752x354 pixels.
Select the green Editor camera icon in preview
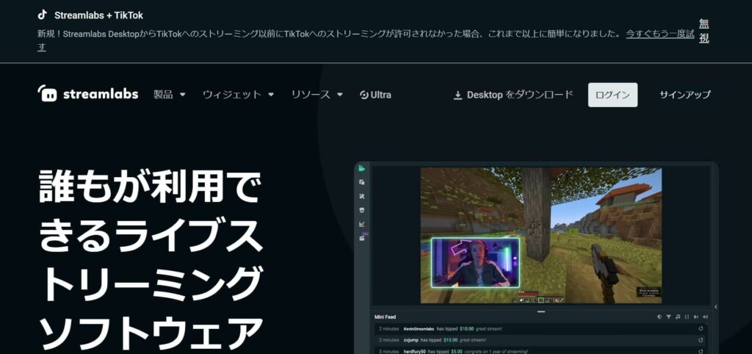coord(361,168)
